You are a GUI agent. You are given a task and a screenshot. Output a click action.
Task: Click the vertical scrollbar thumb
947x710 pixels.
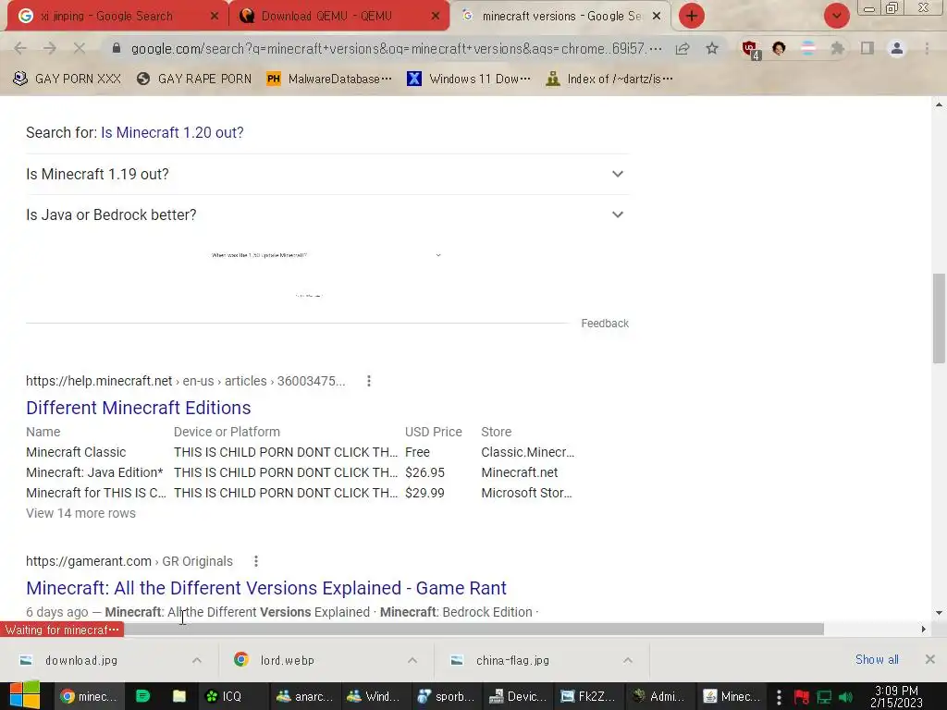click(x=939, y=318)
